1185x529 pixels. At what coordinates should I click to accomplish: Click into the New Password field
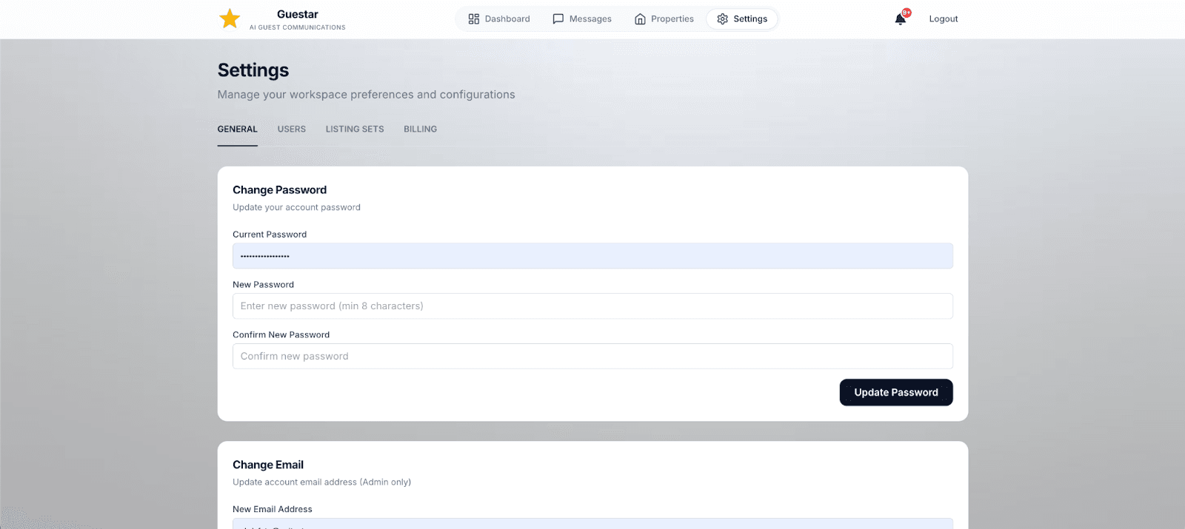point(592,306)
